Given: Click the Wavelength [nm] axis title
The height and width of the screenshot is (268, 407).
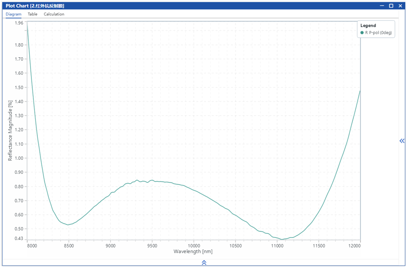Looking at the screenshot, I should pyautogui.click(x=193, y=251).
